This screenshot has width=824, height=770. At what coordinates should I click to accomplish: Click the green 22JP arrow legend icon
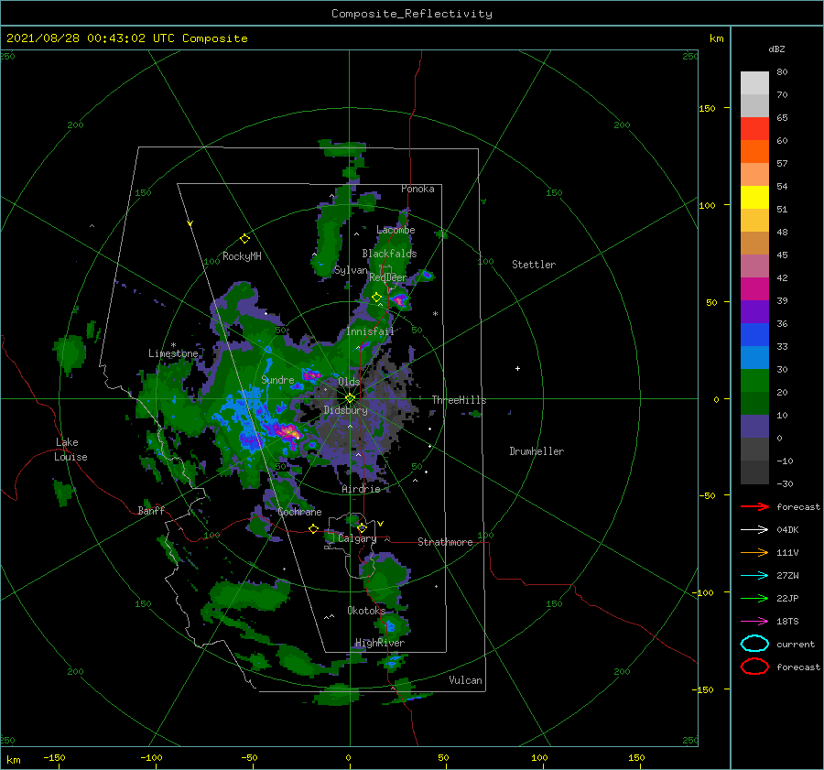point(754,598)
